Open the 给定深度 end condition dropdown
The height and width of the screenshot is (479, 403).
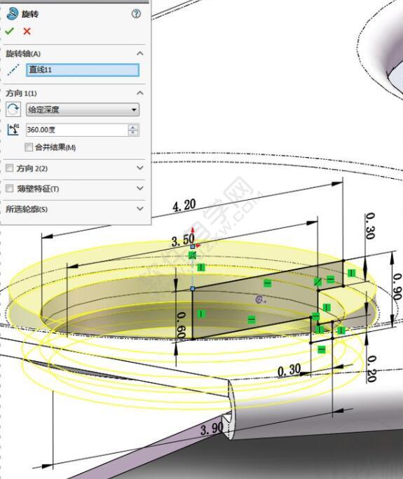[83, 109]
